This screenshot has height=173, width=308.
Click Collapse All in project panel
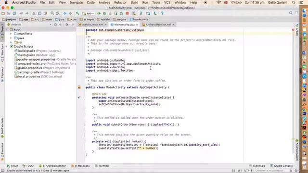pyautogui.click(x=60, y=25)
